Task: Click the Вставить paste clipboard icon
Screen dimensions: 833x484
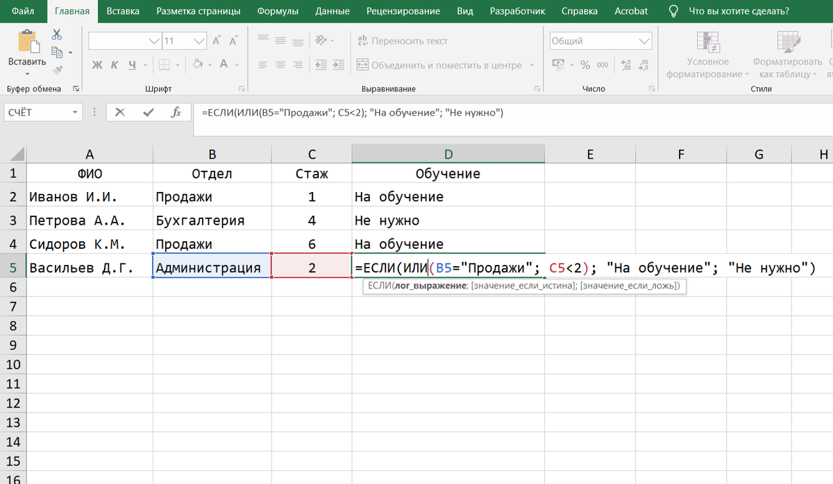Action: (x=27, y=41)
